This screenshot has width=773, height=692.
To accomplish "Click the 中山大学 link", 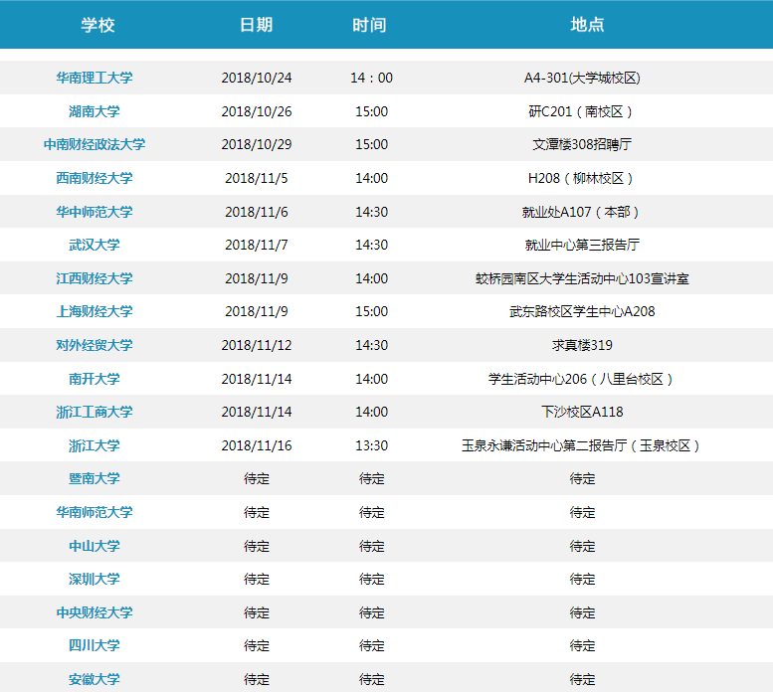I will tap(95, 546).
